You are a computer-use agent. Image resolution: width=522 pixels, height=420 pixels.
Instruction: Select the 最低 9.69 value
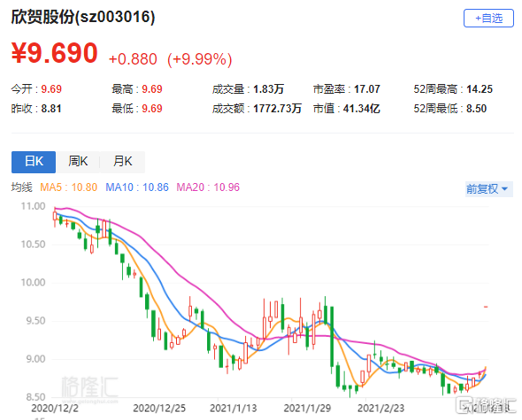(152, 109)
